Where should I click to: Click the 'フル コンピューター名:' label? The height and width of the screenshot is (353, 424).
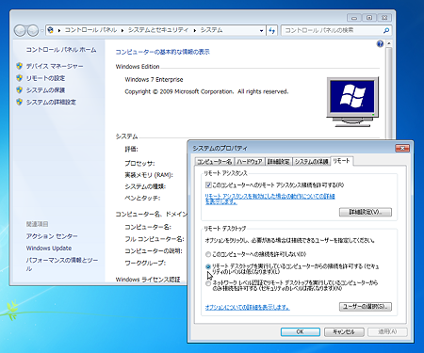coord(155,239)
